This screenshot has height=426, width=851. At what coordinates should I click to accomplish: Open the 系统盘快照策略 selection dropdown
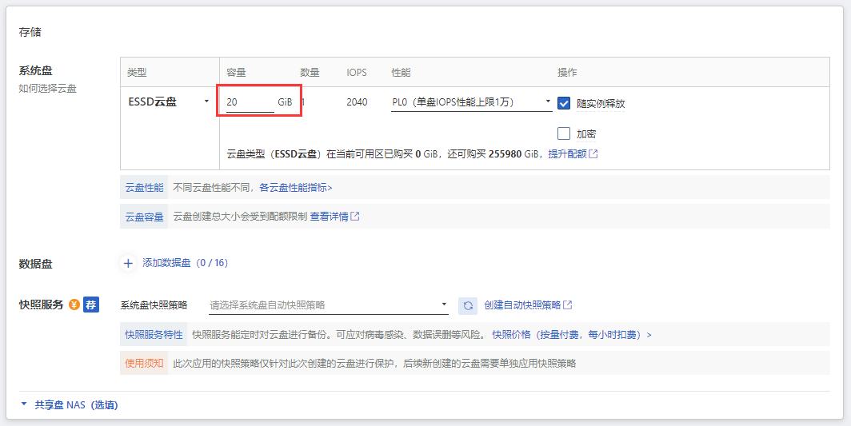(x=328, y=305)
